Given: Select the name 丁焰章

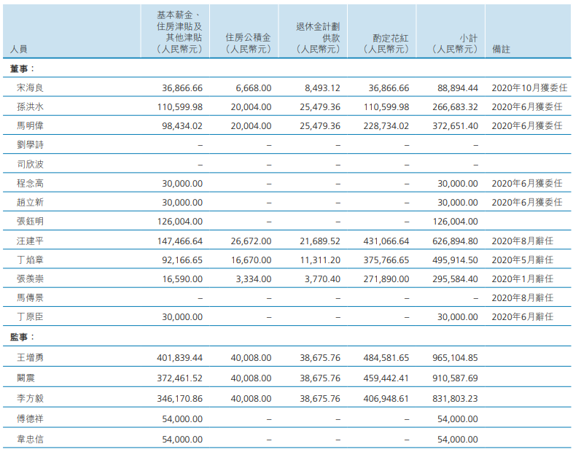Looking at the screenshot, I should (30, 260).
